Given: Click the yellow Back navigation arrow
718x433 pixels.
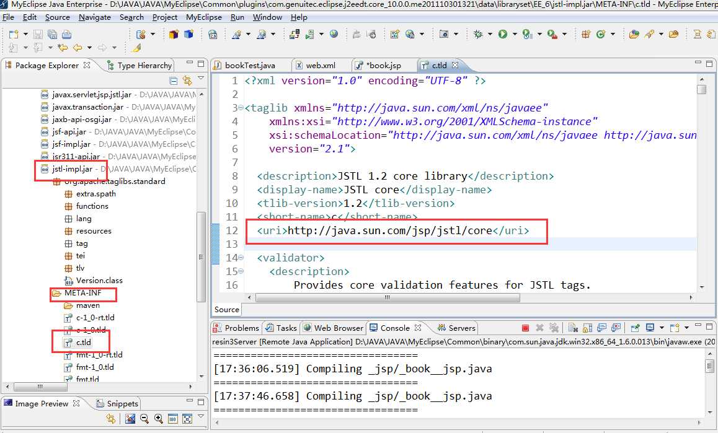Looking at the screenshot, I should 78,47.
